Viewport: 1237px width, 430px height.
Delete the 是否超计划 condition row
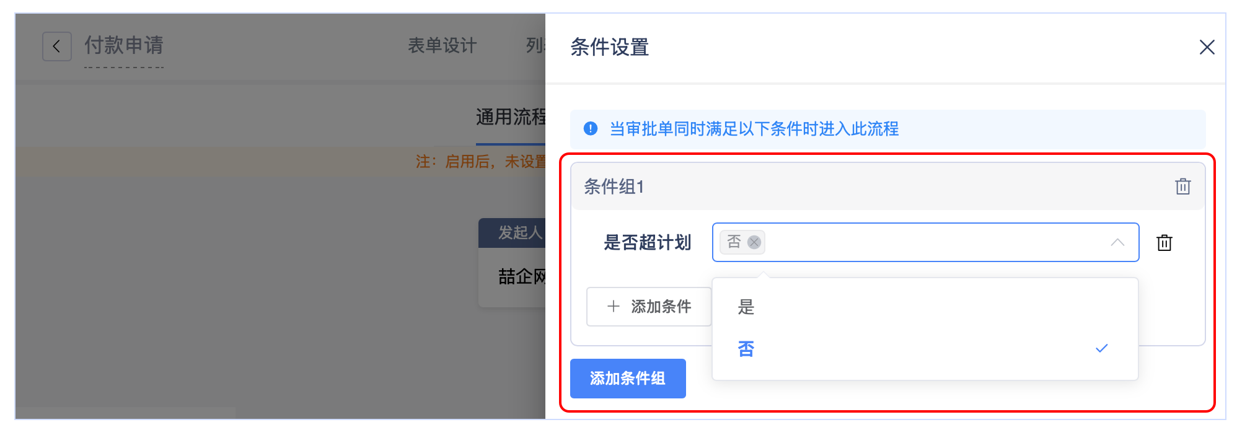coord(1164,243)
